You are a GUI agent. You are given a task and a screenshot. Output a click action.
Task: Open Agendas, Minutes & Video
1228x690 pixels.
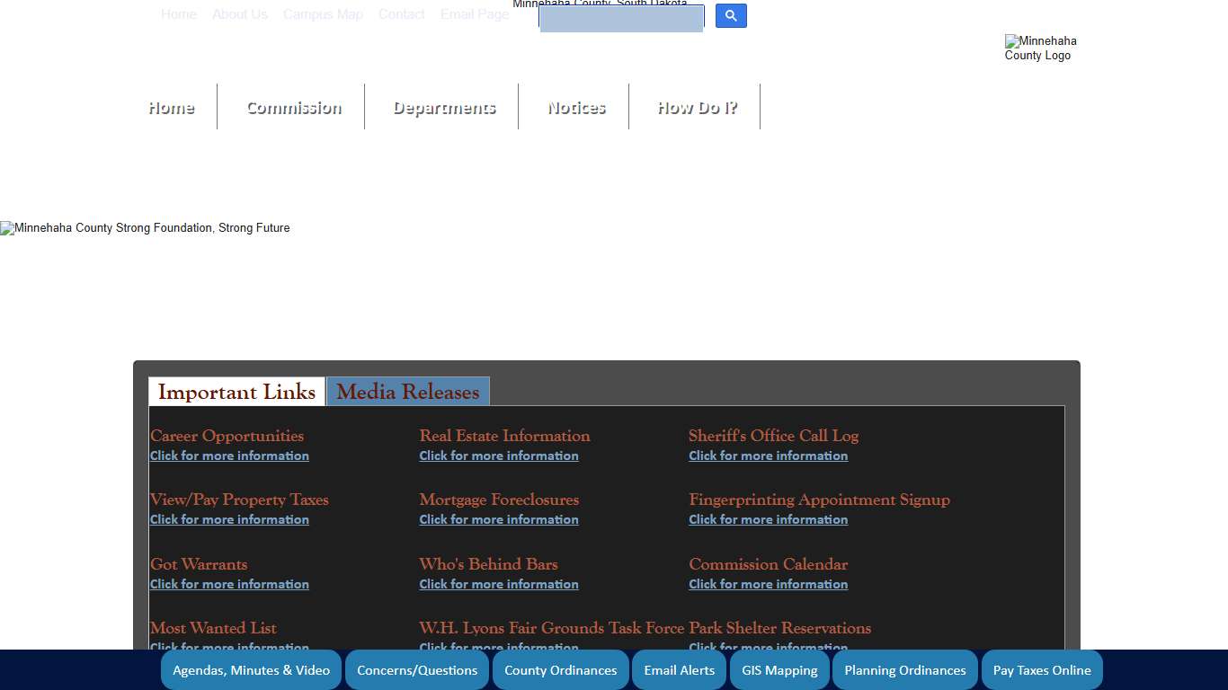tap(251, 669)
